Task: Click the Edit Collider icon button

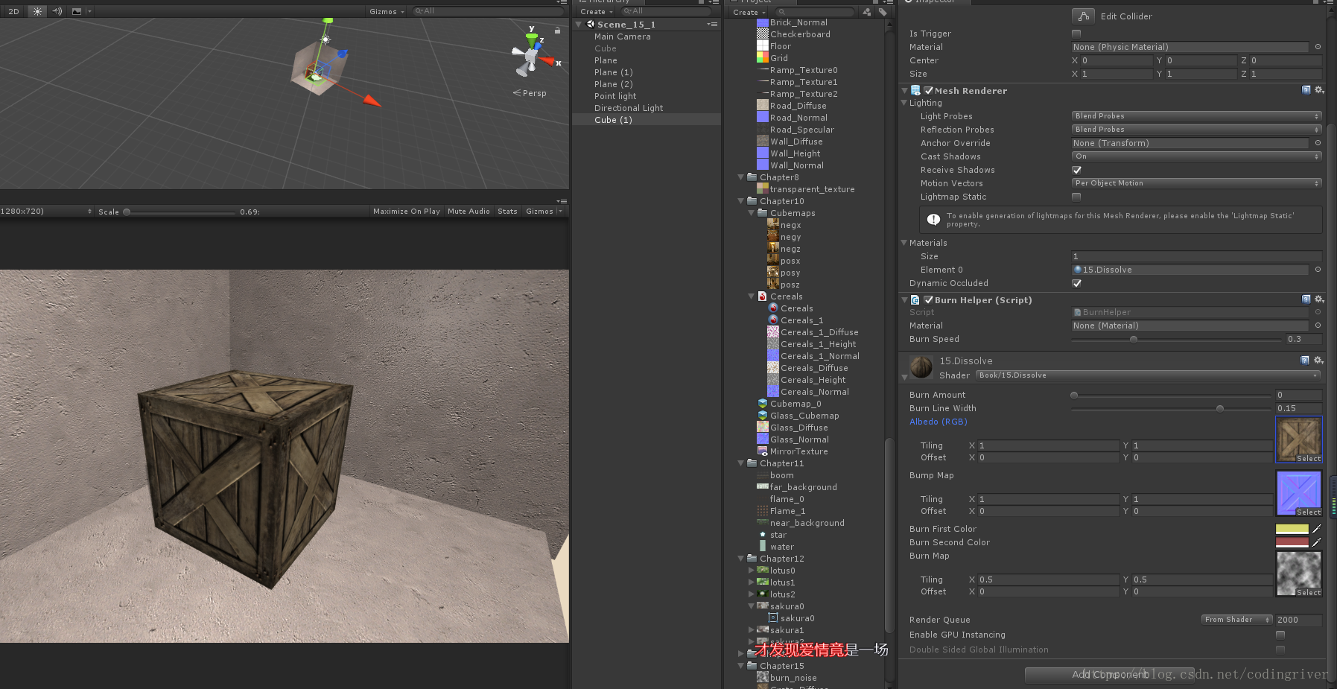Action: 1083,16
